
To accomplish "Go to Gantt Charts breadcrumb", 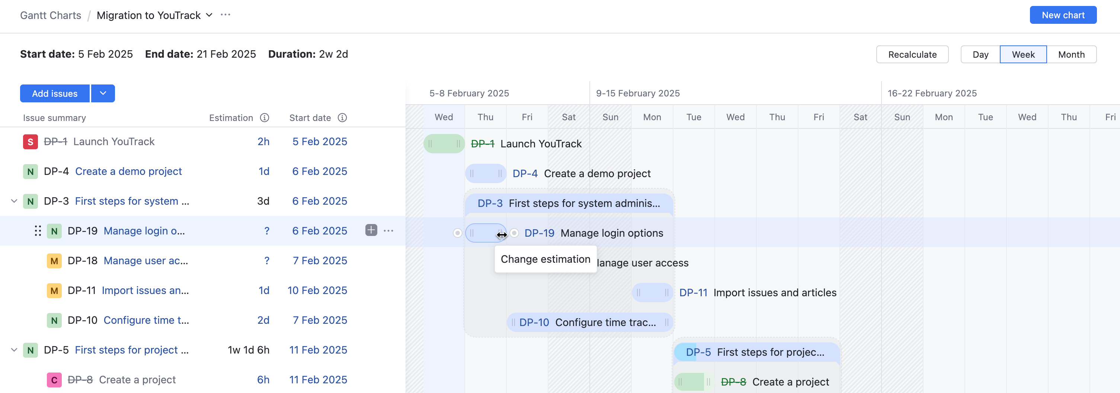I will [x=51, y=15].
